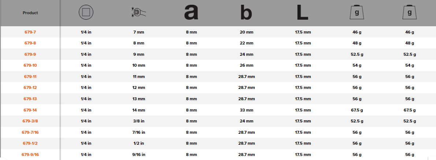Click the square drive size icon

[86, 13]
